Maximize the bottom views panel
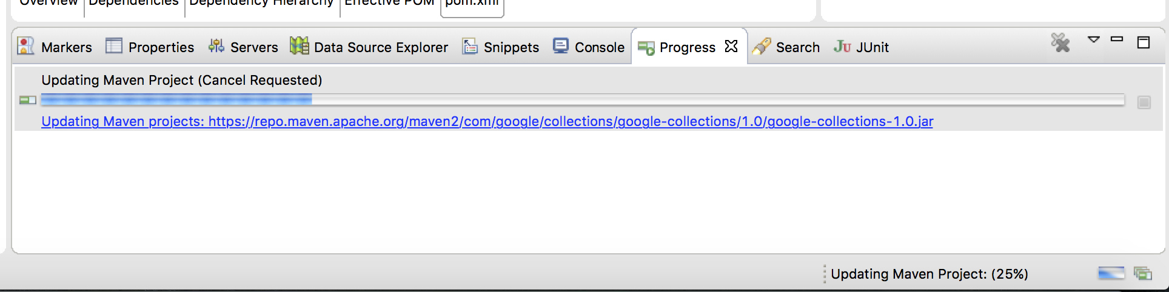This screenshot has width=1169, height=292. click(x=1144, y=42)
